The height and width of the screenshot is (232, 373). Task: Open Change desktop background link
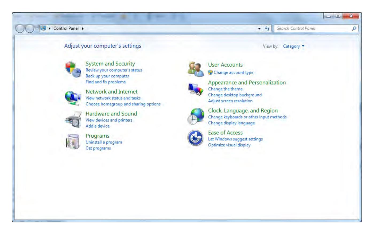[x=235, y=95]
